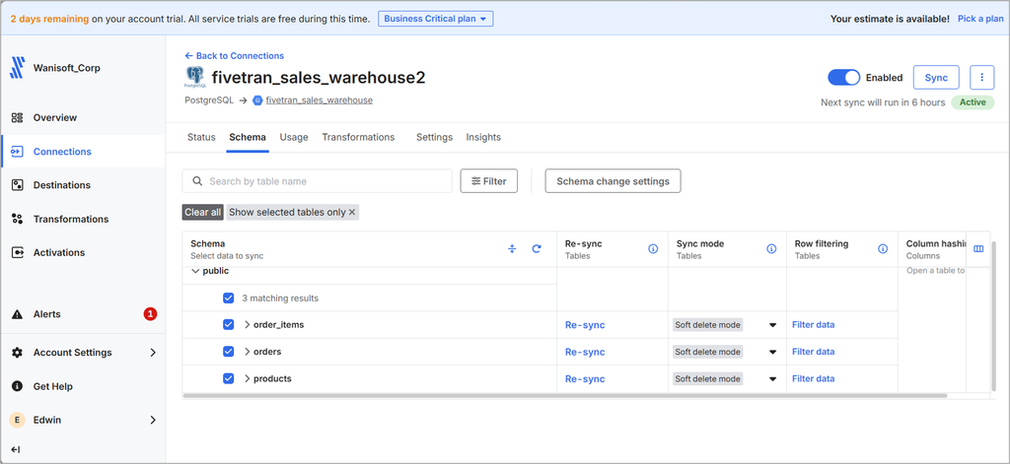Image resolution: width=1010 pixels, height=464 pixels.
Task: Click the red alerts count badge
Action: click(x=150, y=314)
